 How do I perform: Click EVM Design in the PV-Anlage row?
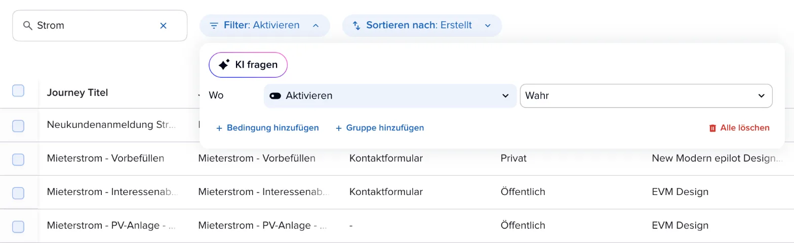click(x=680, y=225)
